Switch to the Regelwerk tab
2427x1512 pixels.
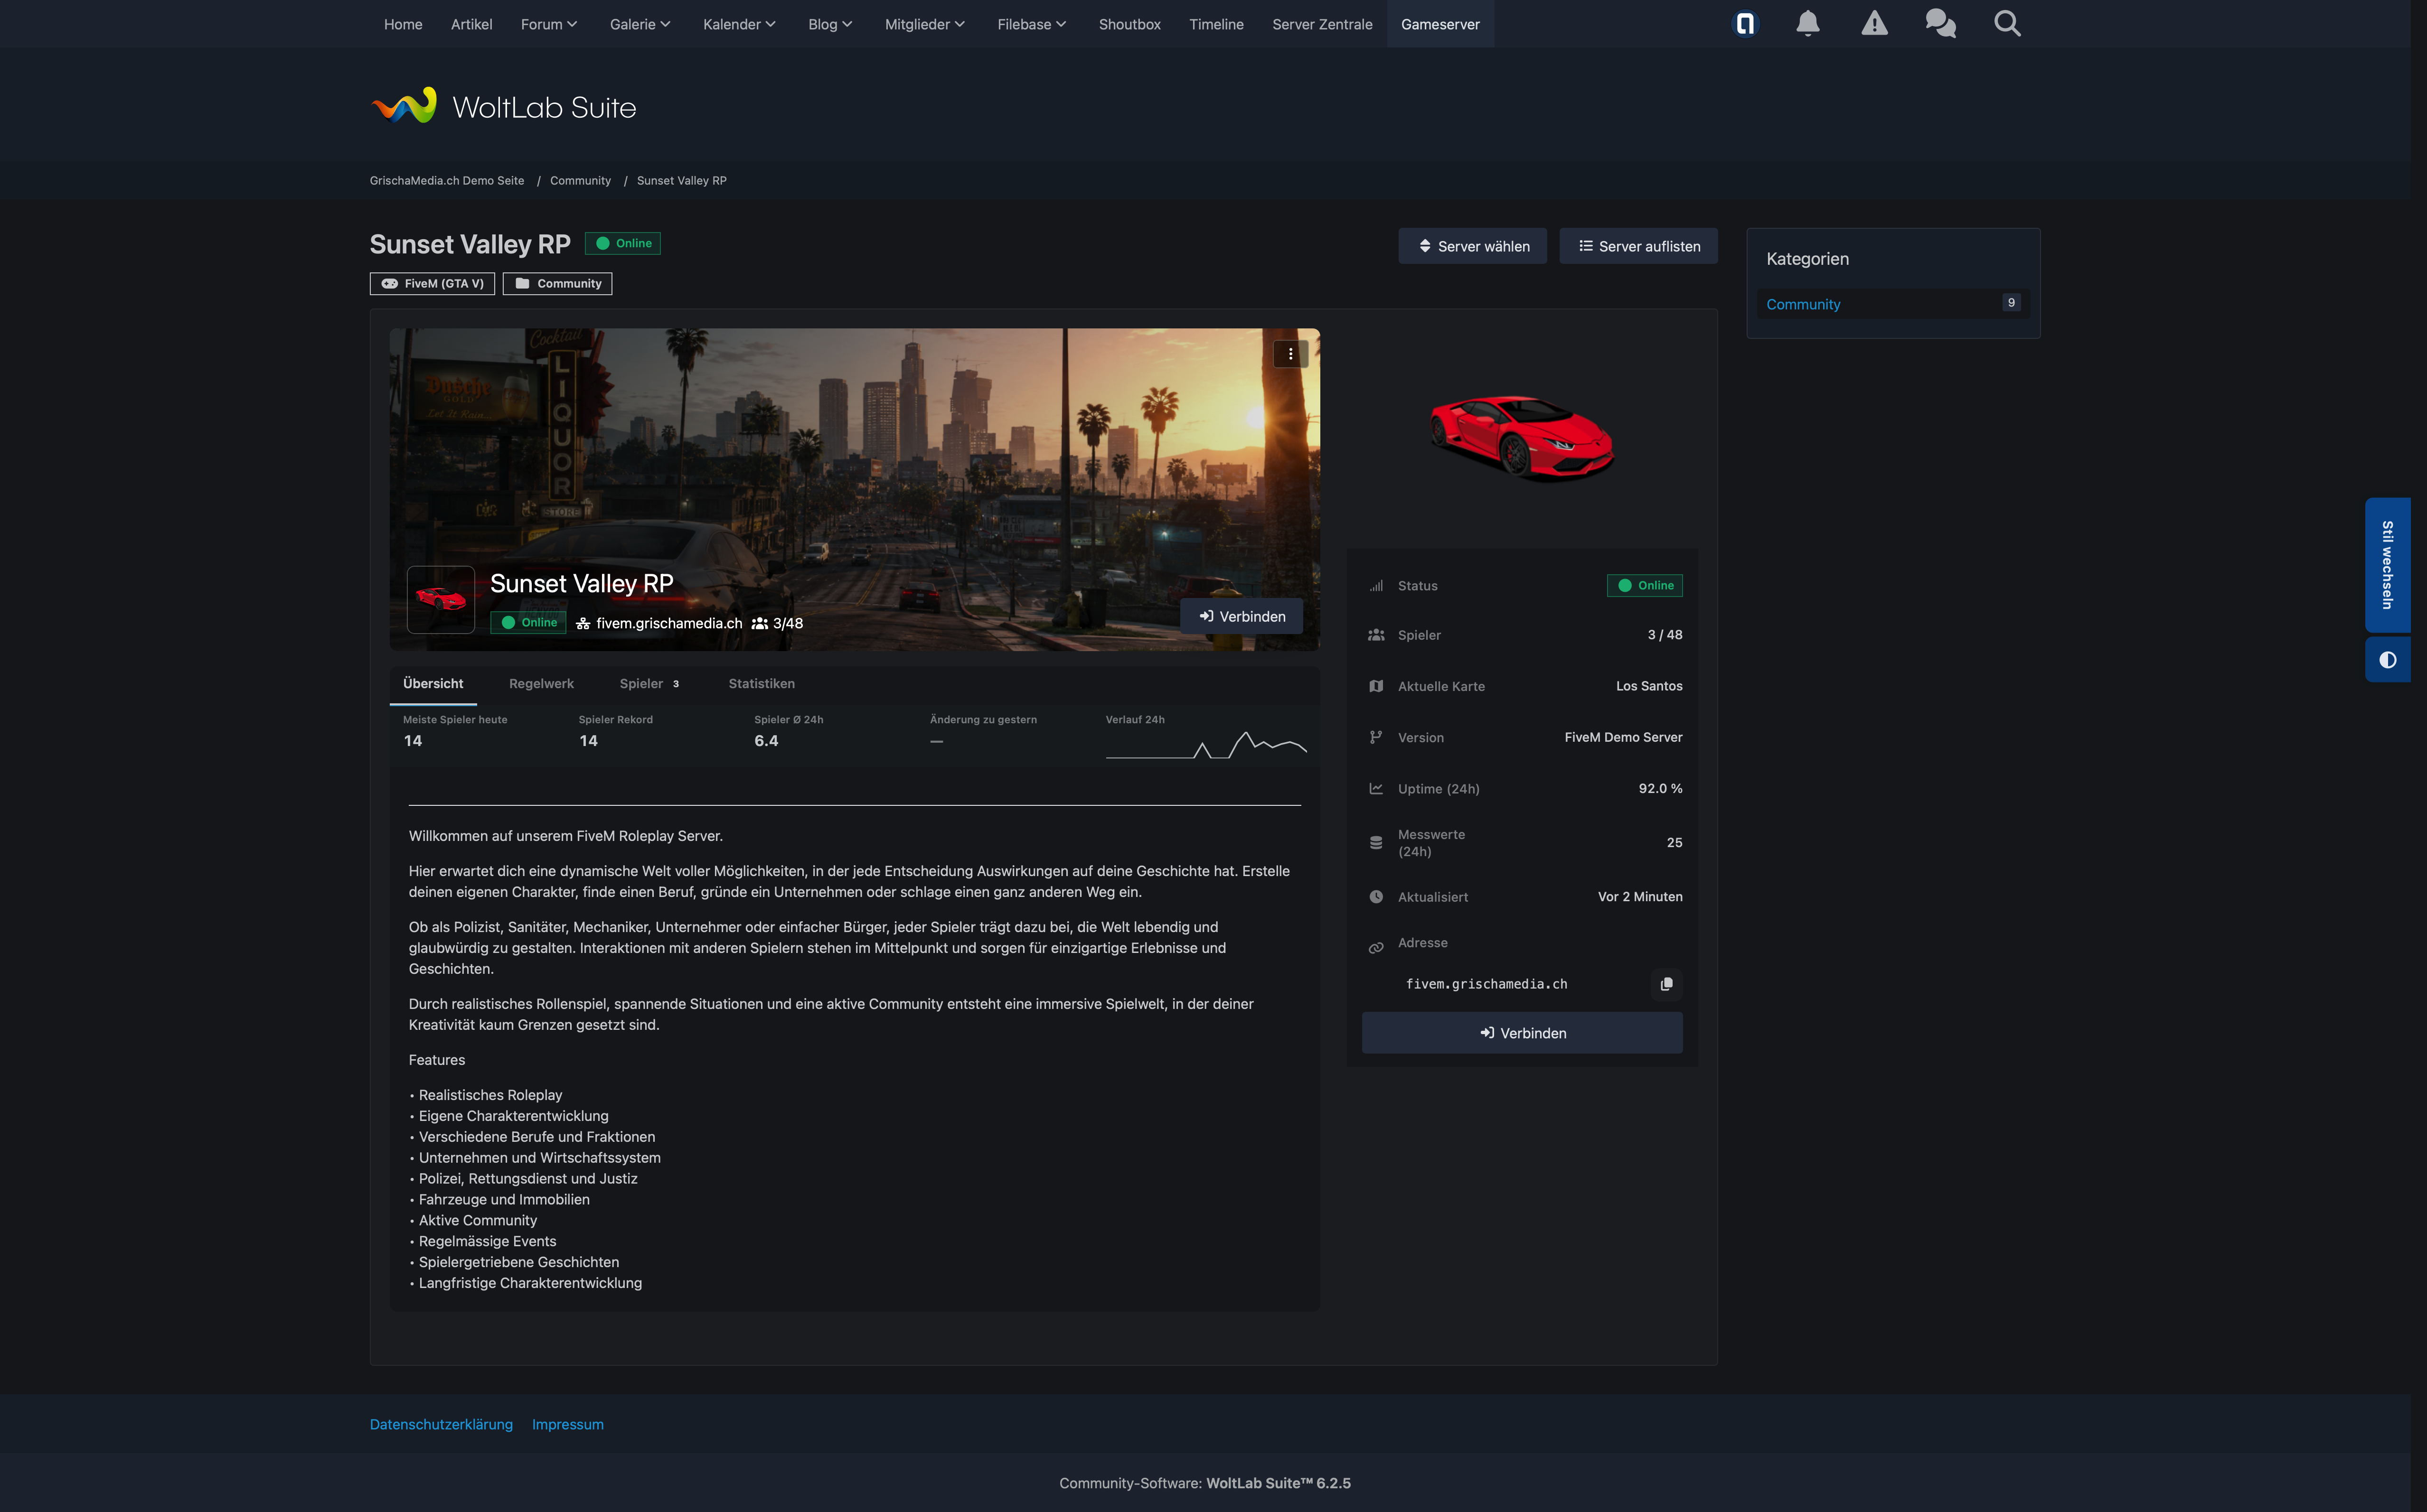pos(541,684)
